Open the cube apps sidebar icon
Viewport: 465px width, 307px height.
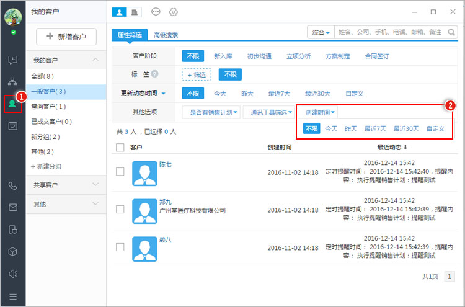click(x=12, y=252)
